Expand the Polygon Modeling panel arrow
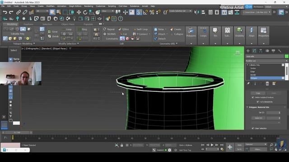This screenshot has height=162, width=289. tap(34, 44)
